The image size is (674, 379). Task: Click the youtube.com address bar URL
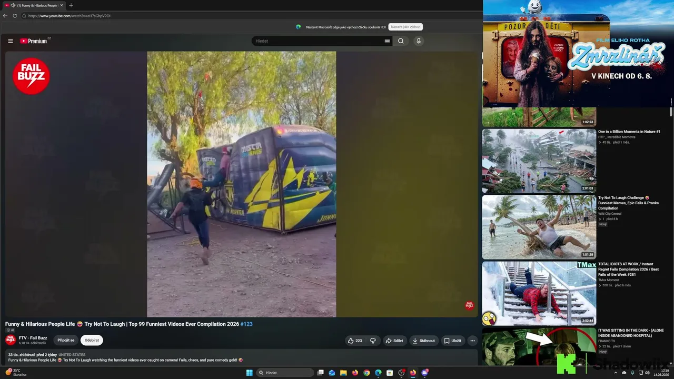tap(70, 16)
